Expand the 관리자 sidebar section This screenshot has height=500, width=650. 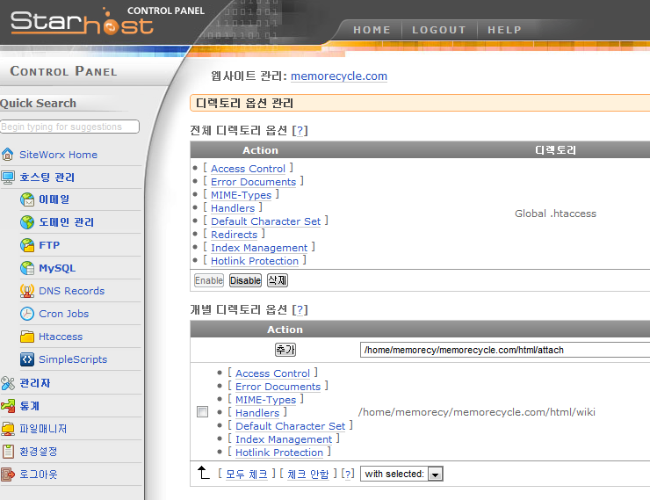pyautogui.click(x=34, y=383)
